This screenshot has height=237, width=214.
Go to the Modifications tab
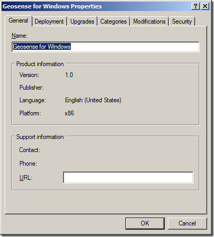(149, 21)
